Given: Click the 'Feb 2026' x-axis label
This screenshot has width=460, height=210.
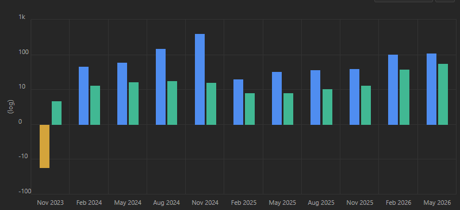Looking at the screenshot, I should point(398,203).
